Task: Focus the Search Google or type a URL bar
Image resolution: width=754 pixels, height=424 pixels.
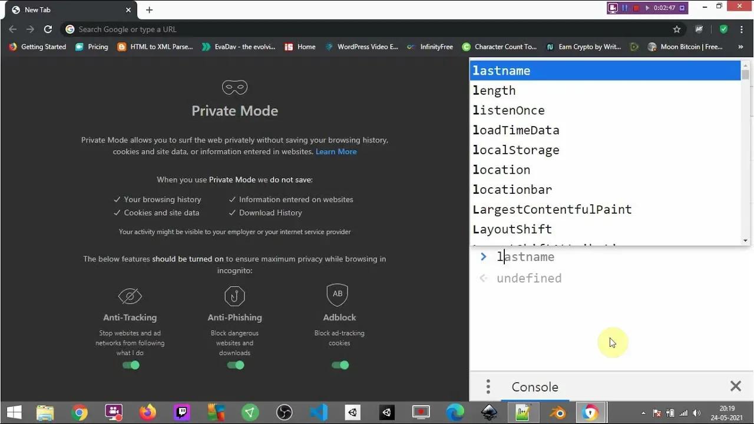Action: 372,29
